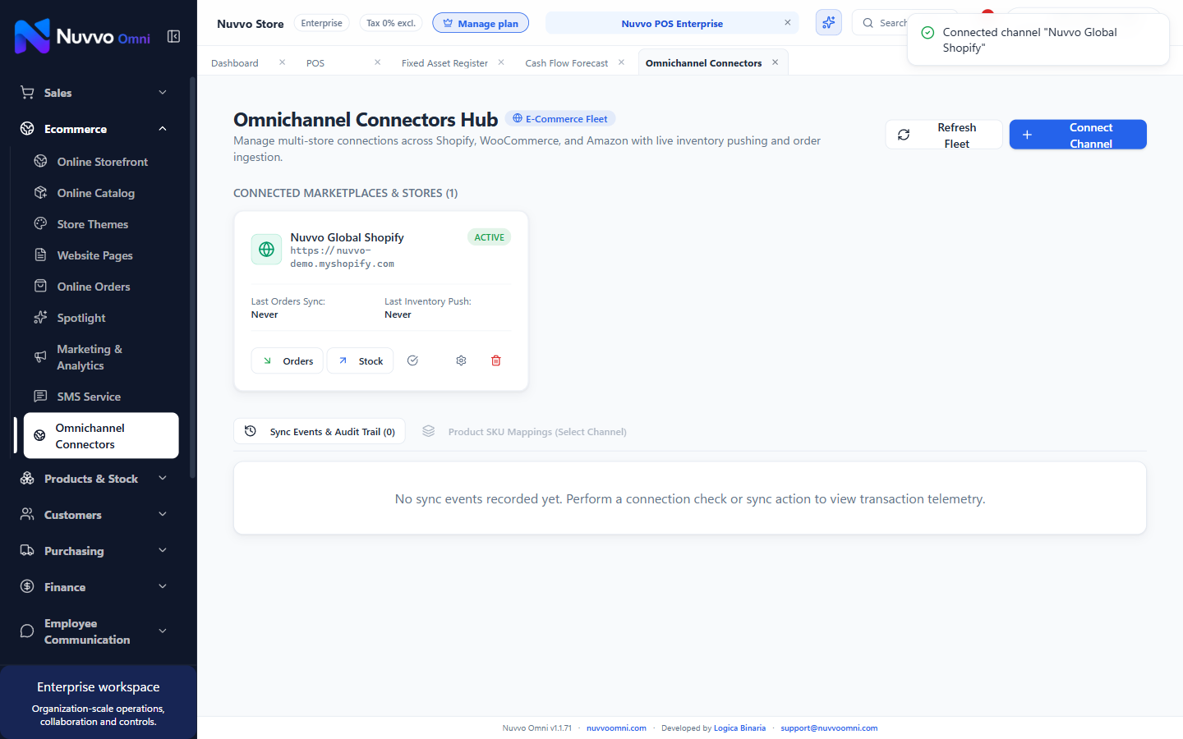Switch to Fixed Asset Register tab
The width and height of the screenshot is (1183, 739).
444,63
